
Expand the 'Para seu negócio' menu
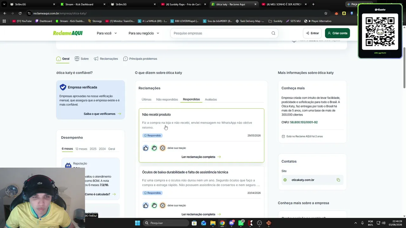144,33
